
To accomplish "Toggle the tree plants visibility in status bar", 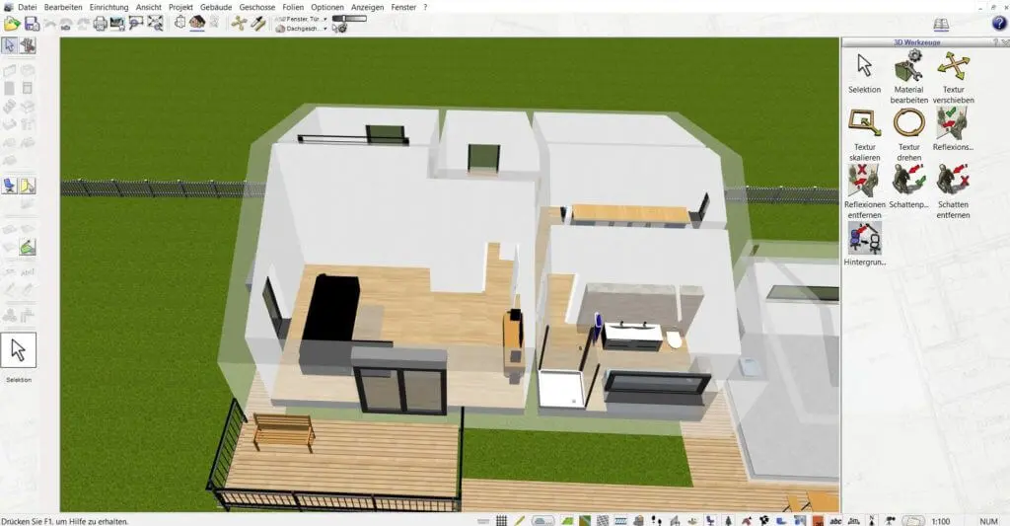I will click(728, 520).
